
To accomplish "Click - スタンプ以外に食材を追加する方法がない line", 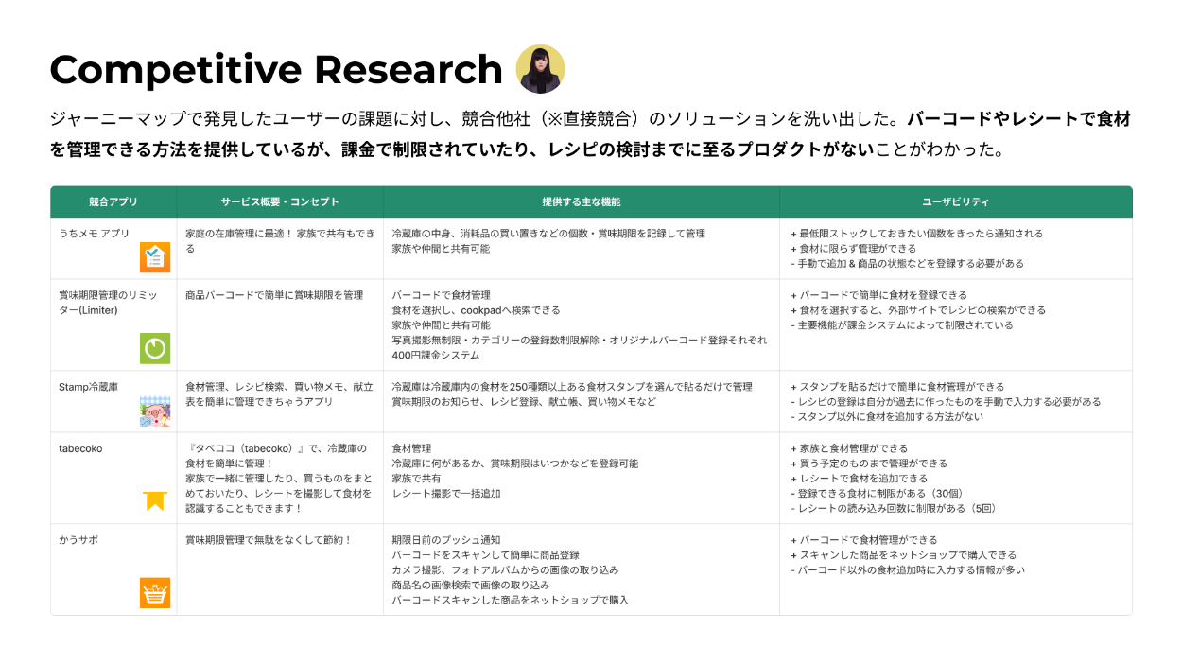I will (x=886, y=417).
